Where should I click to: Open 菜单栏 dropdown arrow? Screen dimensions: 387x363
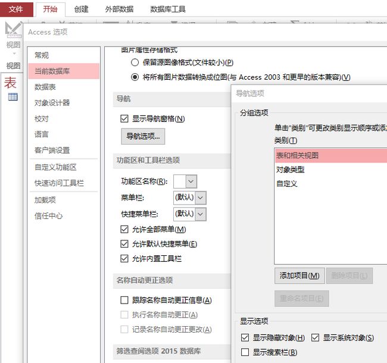tap(201, 198)
